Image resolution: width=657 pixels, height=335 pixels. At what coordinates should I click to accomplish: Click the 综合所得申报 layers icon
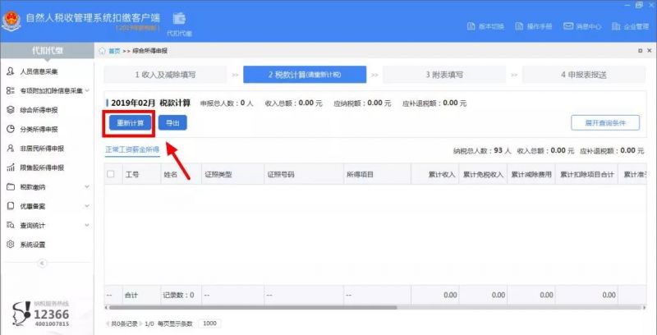pyautogui.click(x=11, y=110)
